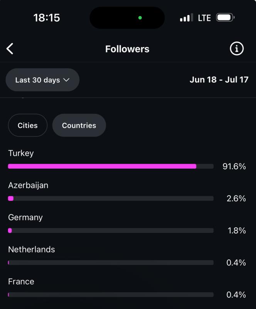Switch to the Cities tab
The height and width of the screenshot is (309, 256).
coord(28,125)
